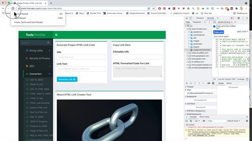The width and height of the screenshot is (252, 141).
Task: Click the Clickable URL output field
Action: coord(137,57)
